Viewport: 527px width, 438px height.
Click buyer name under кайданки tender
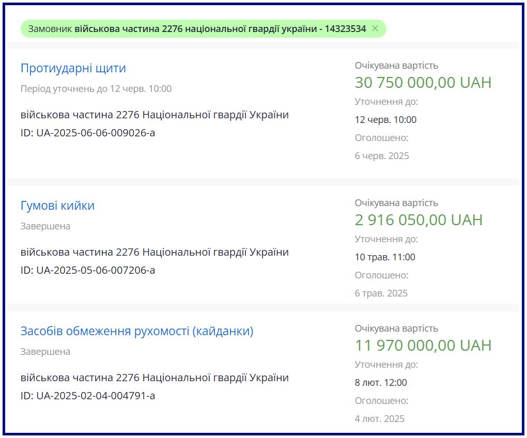pyautogui.click(x=154, y=378)
